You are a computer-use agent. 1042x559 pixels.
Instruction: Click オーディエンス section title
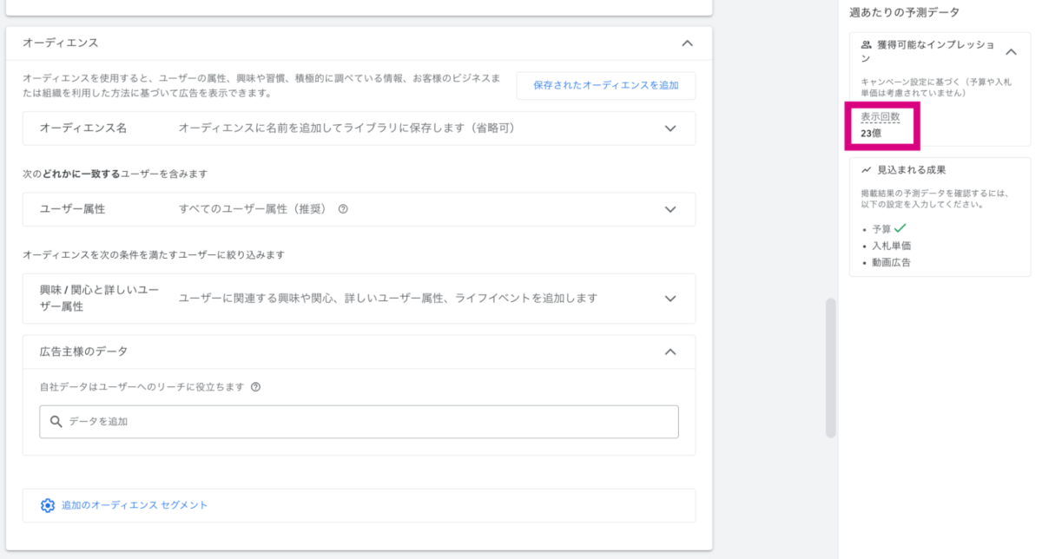click(61, 43)
